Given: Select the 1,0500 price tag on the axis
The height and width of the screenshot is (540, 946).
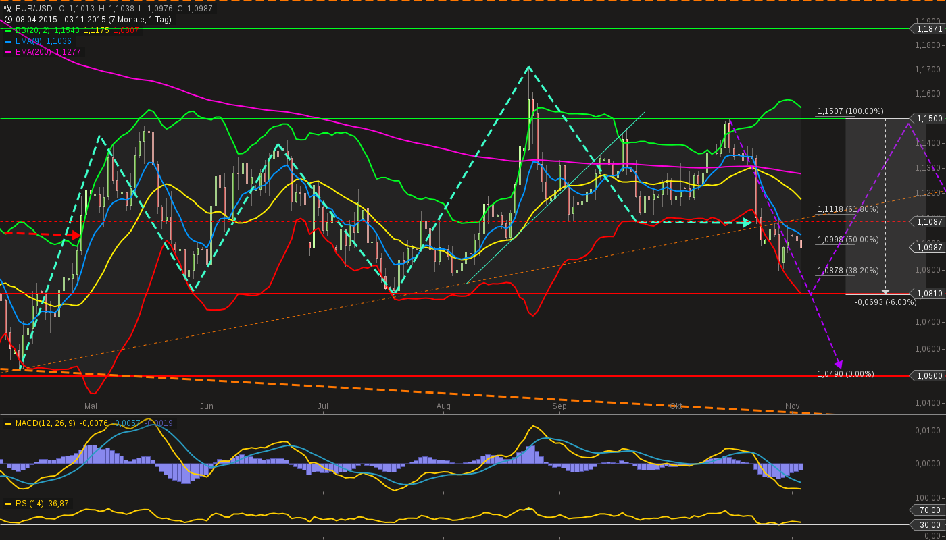Looking at the screenshot, I should [929, 376].
